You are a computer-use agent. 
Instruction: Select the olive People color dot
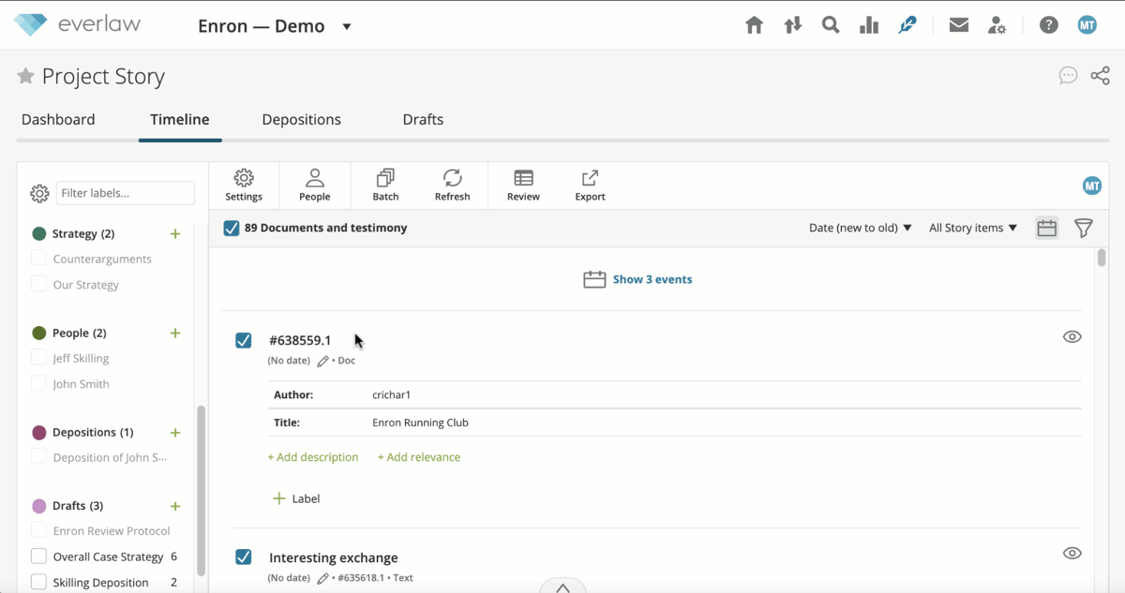(x=39, y=333)
